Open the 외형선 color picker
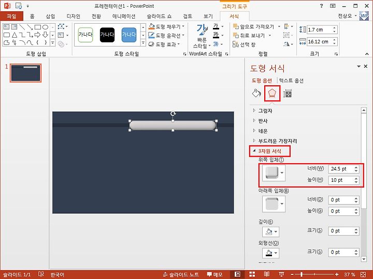This screenshot has height=279, width=373. [x=271, y=253]
